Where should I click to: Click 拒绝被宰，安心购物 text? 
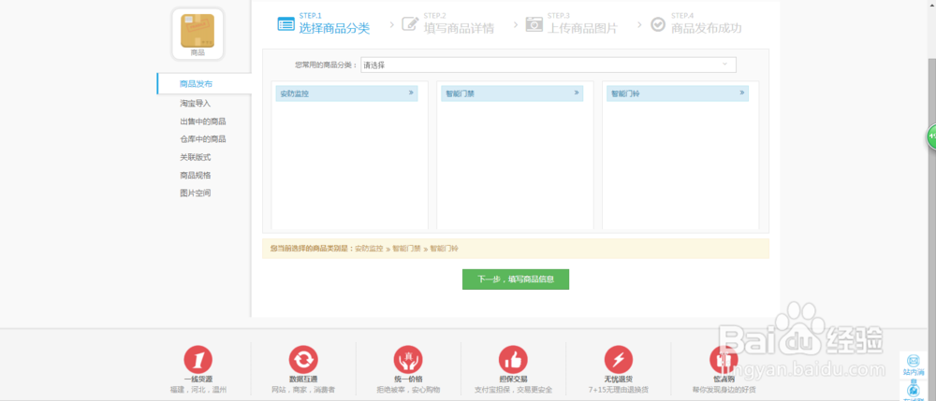click(x=408, y=391)
